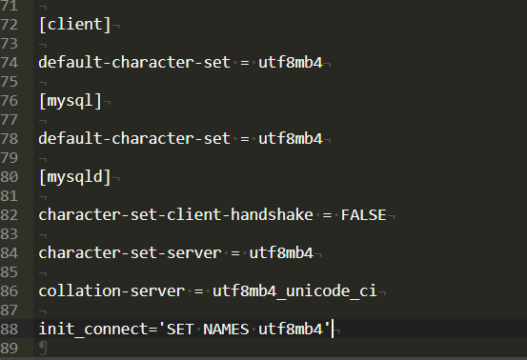This screenshot has height=360, width=527.
Task: Click the blank line 83
Action: pos(280,234)
